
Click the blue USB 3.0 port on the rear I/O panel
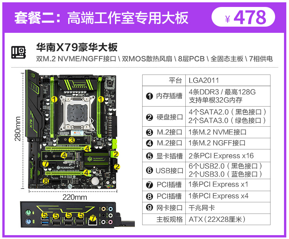(x=45, y=223)
